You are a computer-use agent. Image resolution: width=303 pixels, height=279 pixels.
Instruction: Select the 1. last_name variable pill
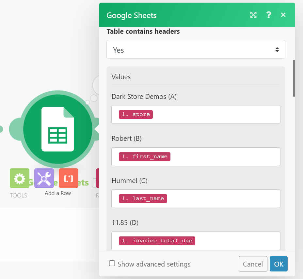pos(143,198)
